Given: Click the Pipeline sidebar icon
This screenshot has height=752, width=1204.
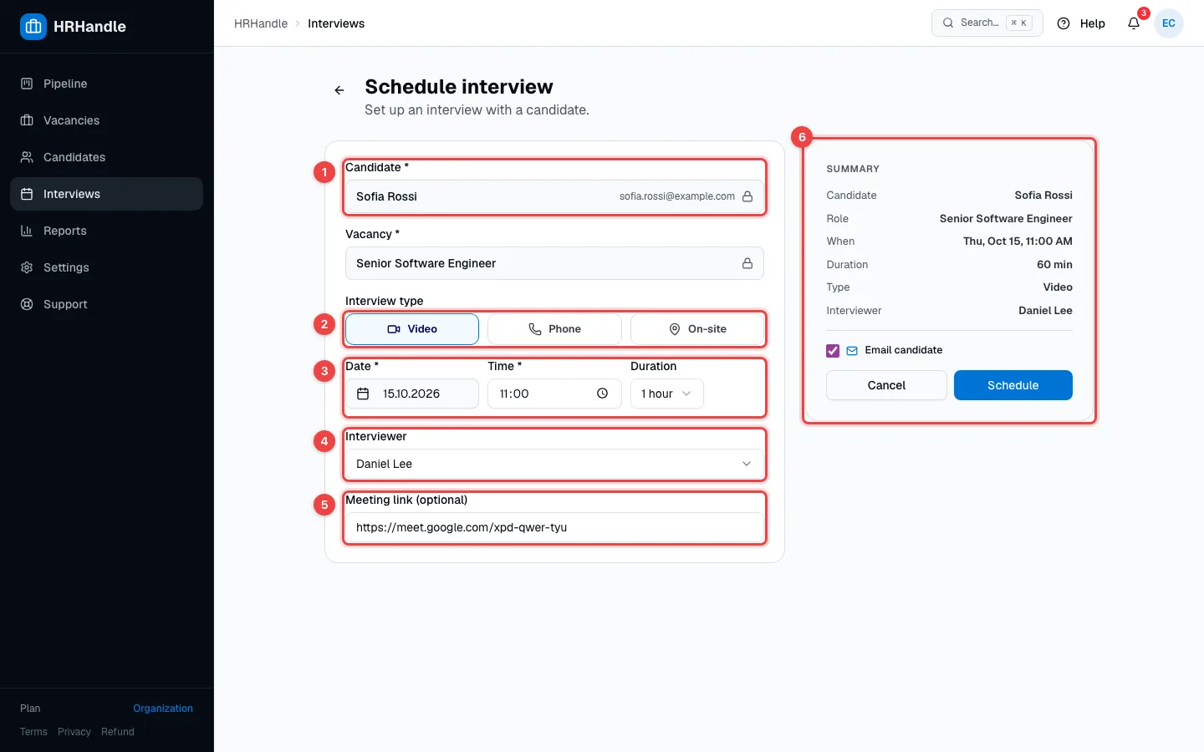Looking at the screenshot, I should pyautogui.click(x=27, y=84).
